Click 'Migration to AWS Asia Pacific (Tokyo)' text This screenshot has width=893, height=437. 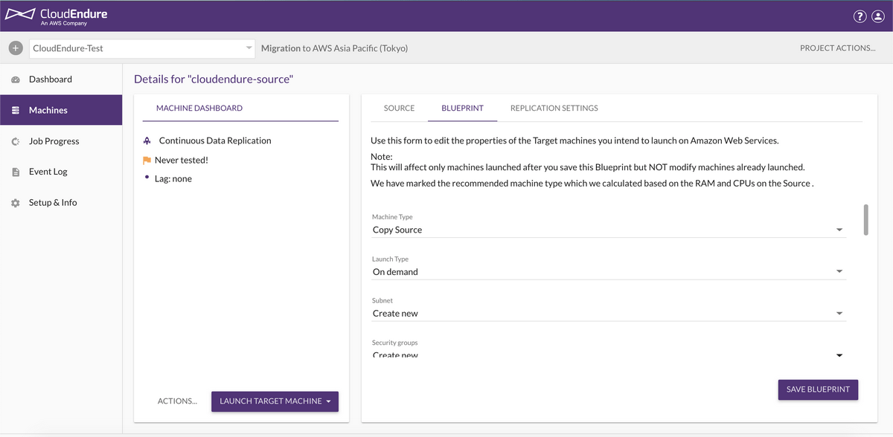coord(334,48)
